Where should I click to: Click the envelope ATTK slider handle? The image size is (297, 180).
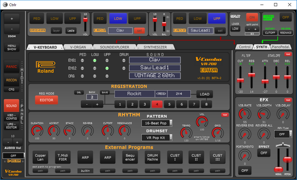point(265,81)
